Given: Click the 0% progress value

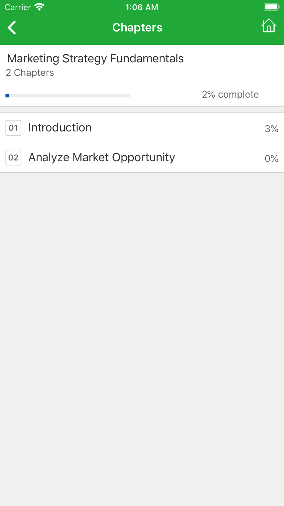Looking at the screenshot, I should (x=272, y=158).
